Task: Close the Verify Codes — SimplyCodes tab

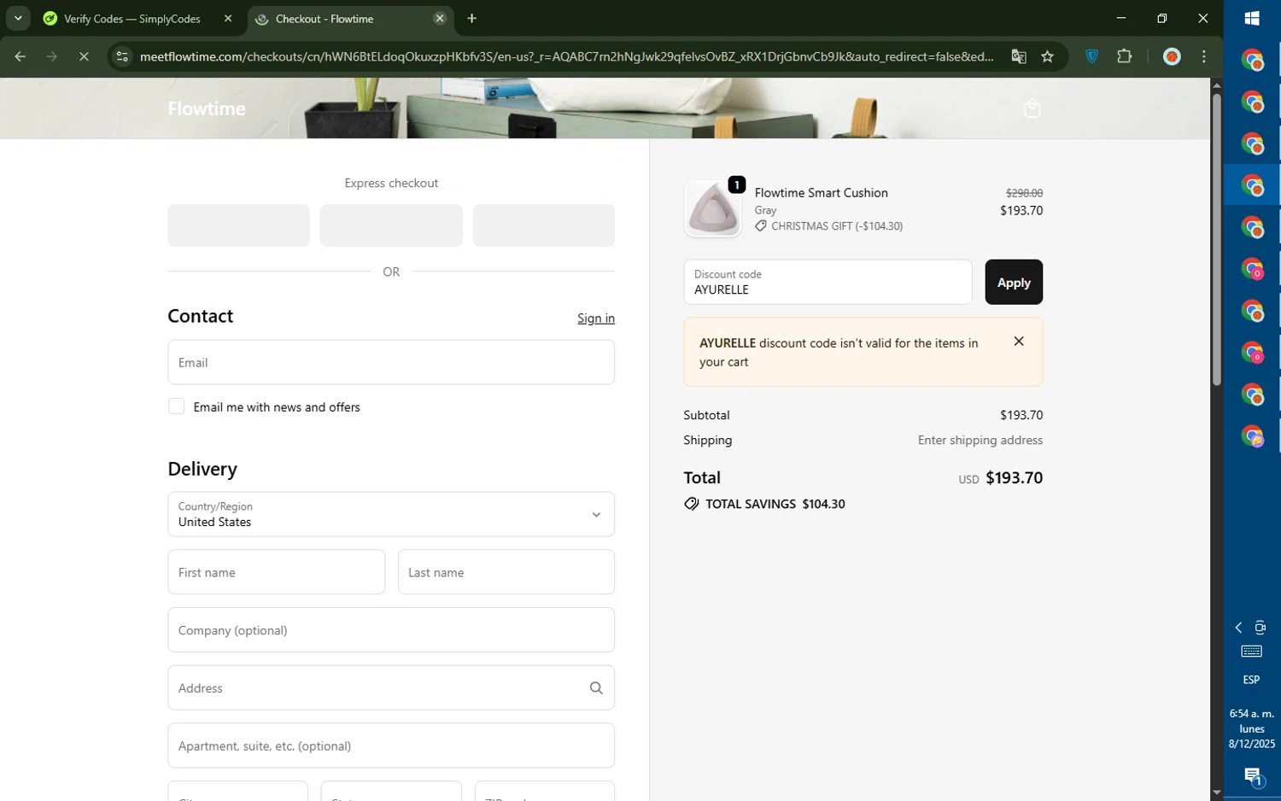Action: pos(228,19)
